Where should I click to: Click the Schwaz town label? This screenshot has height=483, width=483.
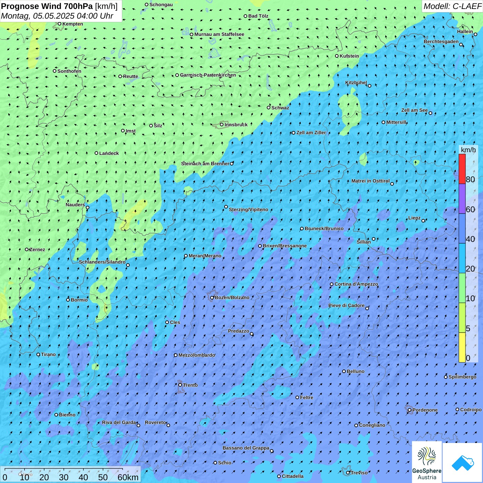click(x=280, y=108)
